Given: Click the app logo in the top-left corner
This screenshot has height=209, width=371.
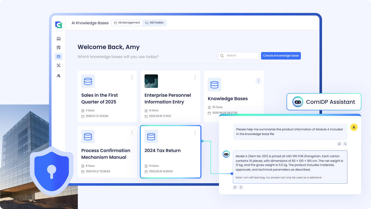Looking at the screenshot, I should click(x=58, y=25).
